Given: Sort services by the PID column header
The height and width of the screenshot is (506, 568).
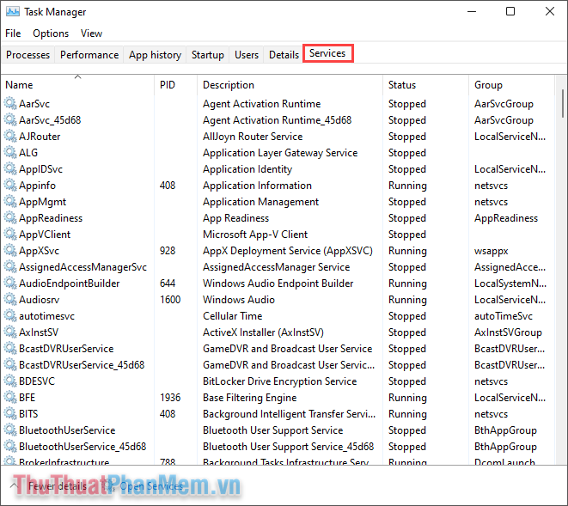Looking at the screenshot, I should coord(175,85).
